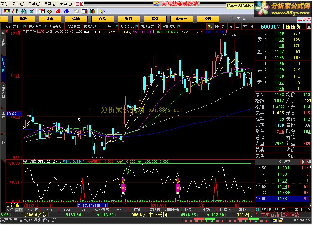The image size is (313, 225).
Task: Click the 房地产 yellow category button
Action: coord(181,19)
